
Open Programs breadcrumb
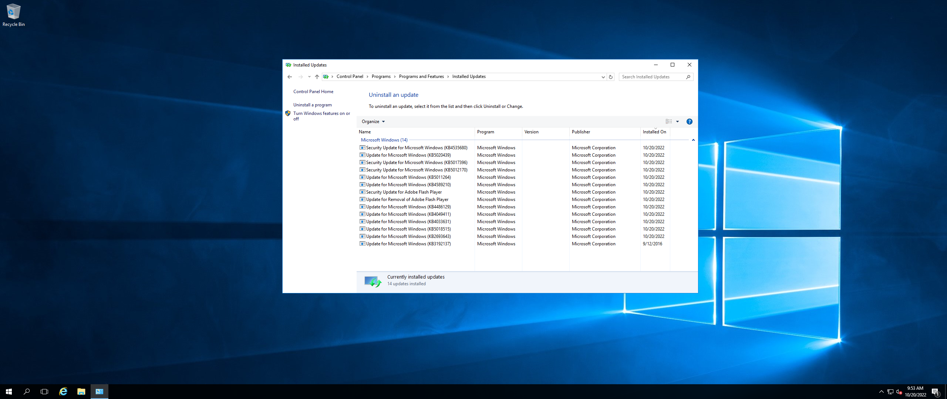pos(381,76)
